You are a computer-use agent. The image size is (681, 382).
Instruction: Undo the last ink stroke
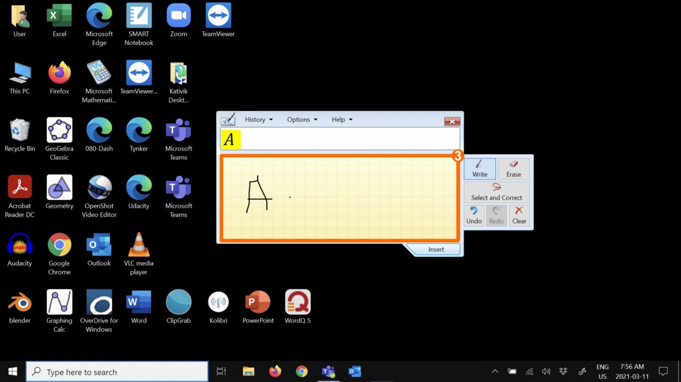point(474,215)
